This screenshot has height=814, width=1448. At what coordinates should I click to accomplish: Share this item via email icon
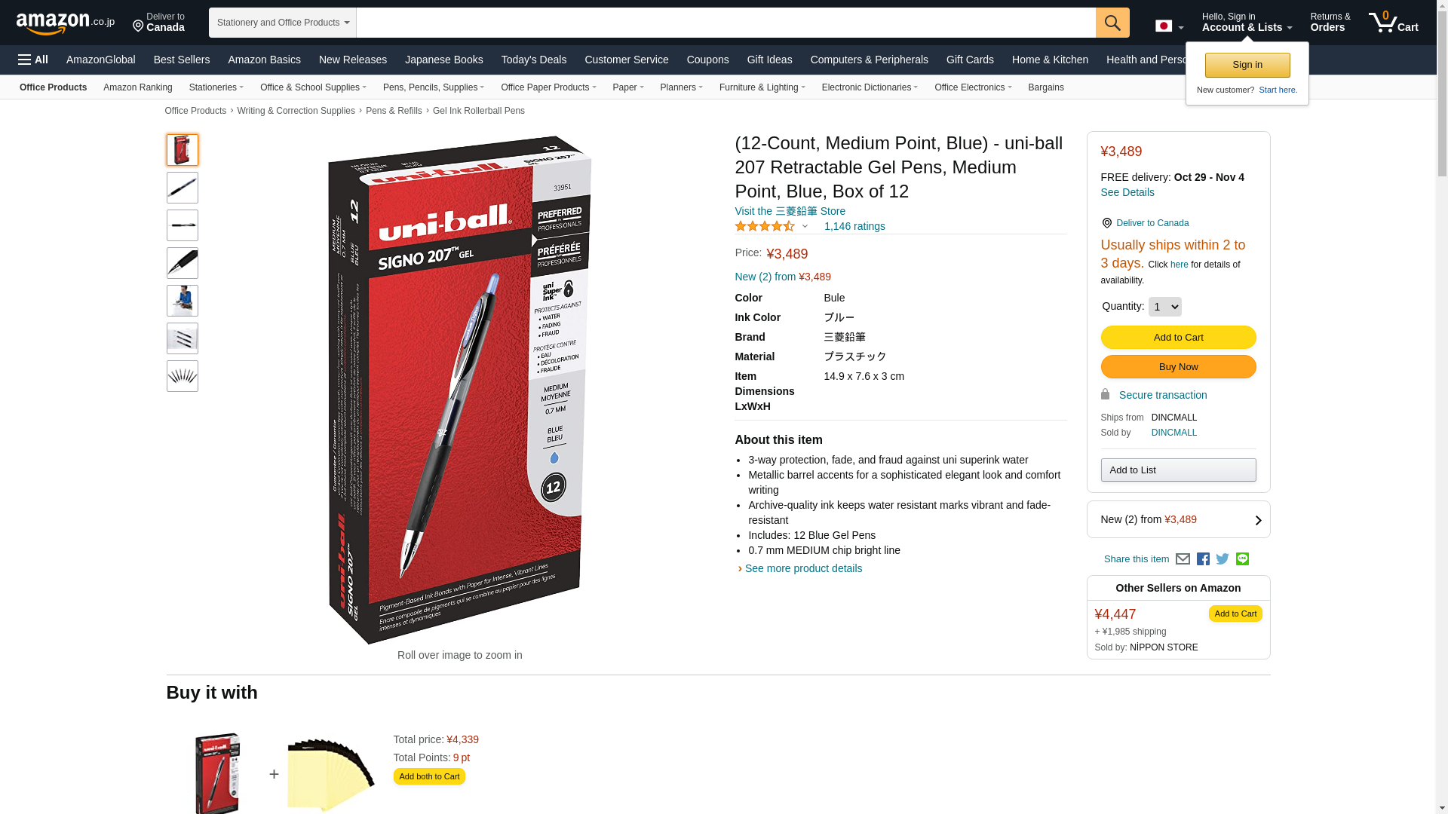pos(1183,559)
